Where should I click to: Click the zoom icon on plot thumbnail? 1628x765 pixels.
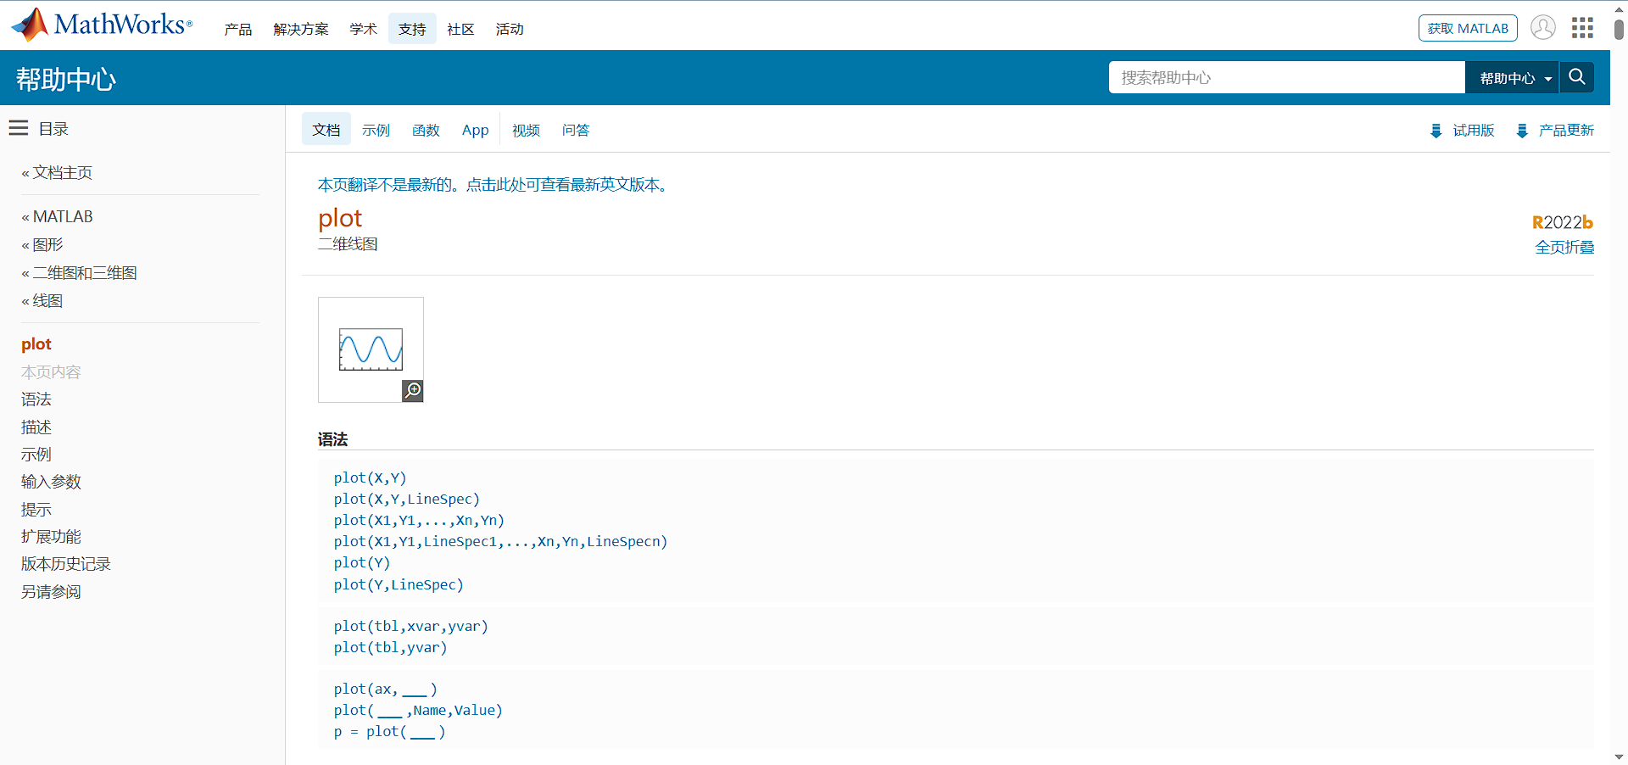(x=413, y=391)
